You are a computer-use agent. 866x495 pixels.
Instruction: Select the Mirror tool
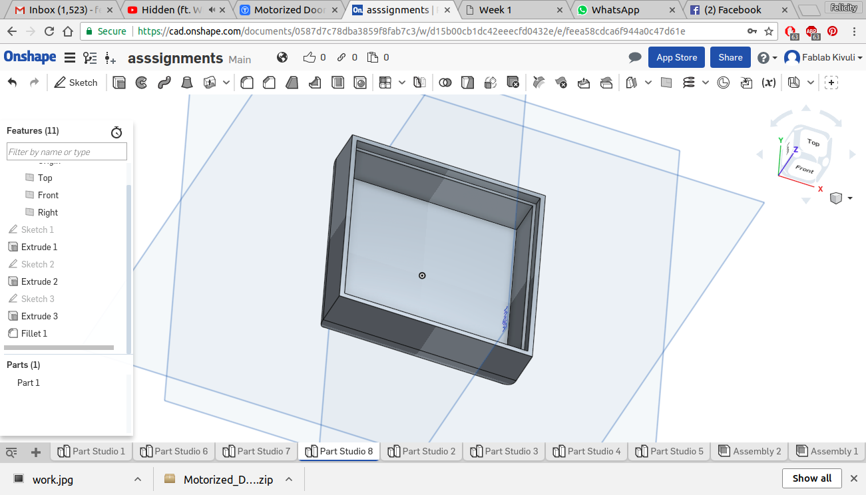[419, 82]
